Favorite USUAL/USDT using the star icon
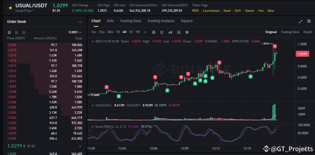The height and width of the screenshot is (155, 315). point(10,8)
